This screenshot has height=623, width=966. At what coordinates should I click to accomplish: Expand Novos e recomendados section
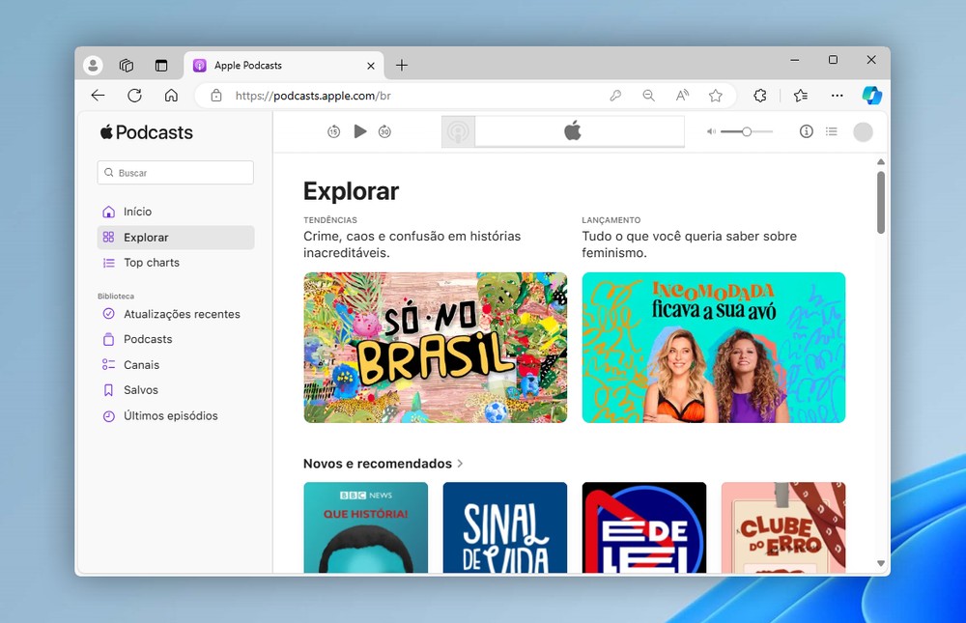pos(383,464)
